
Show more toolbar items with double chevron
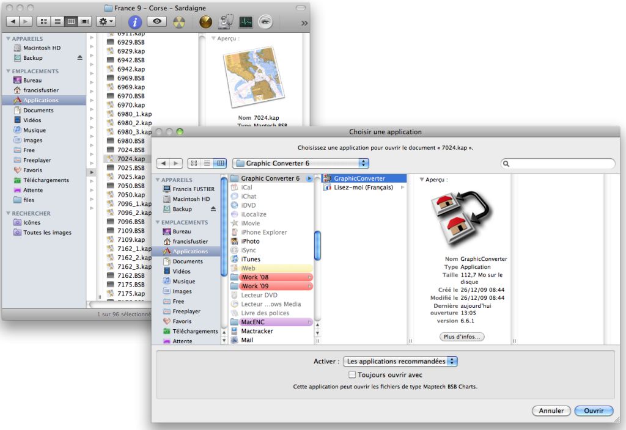tap(304, 23)
